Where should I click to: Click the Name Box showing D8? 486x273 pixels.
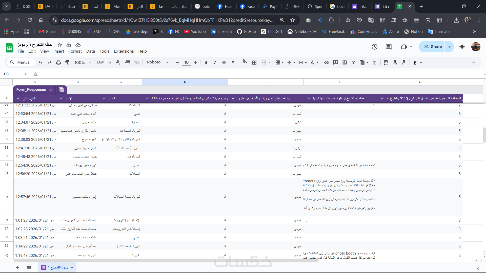tap(14, 74)
